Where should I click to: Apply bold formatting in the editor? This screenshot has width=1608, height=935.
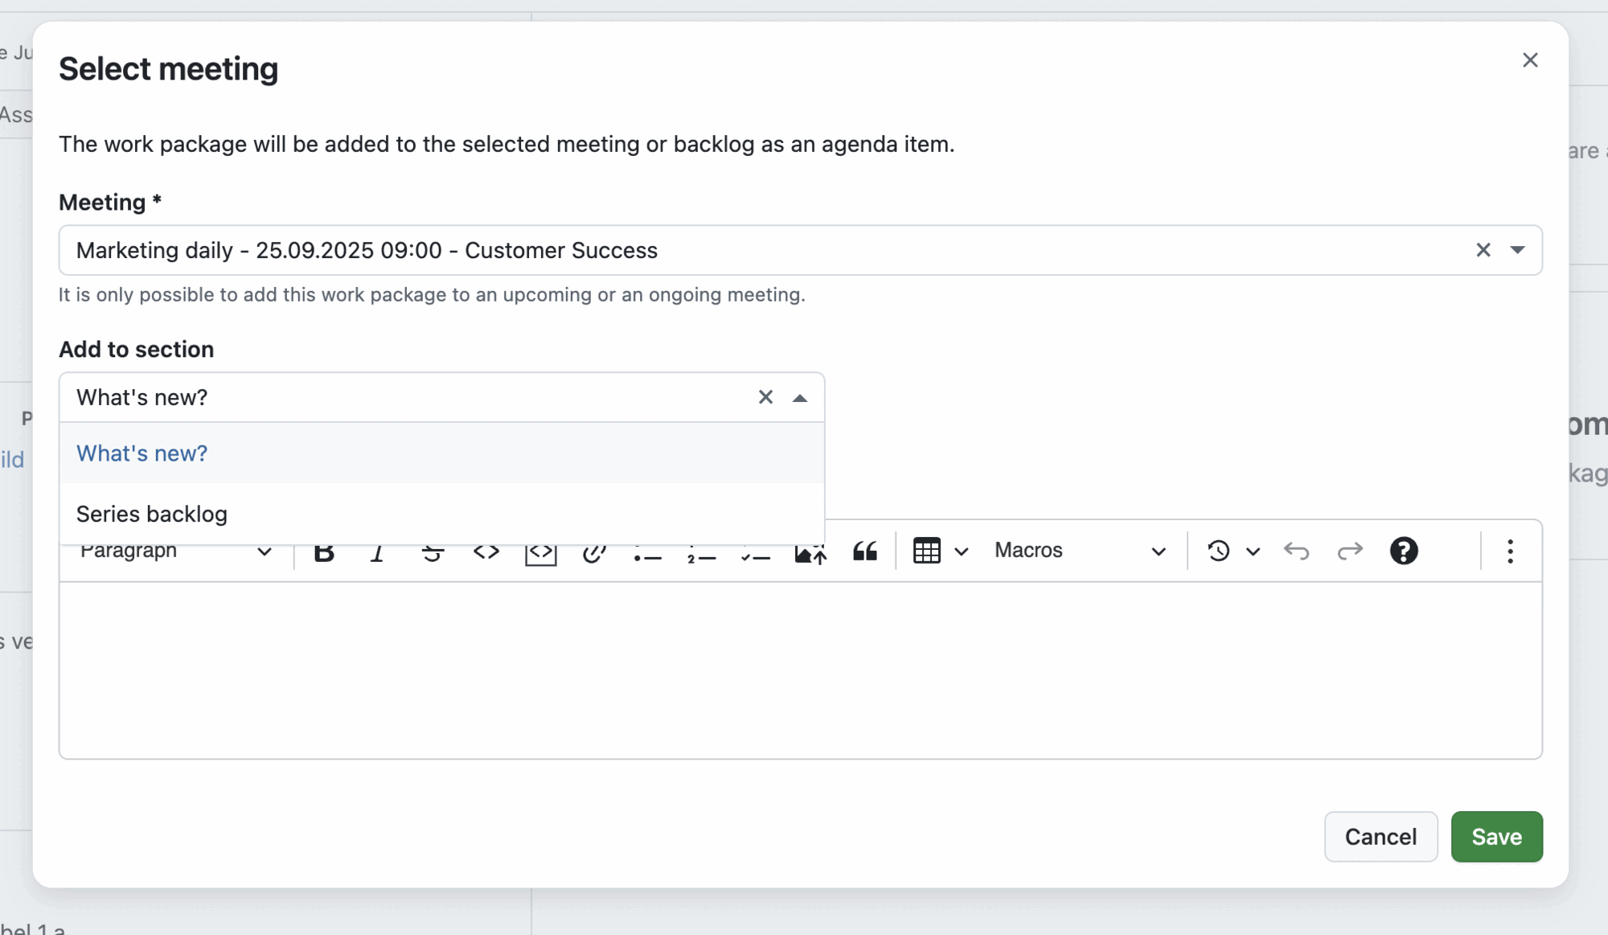tap(324, 552)
